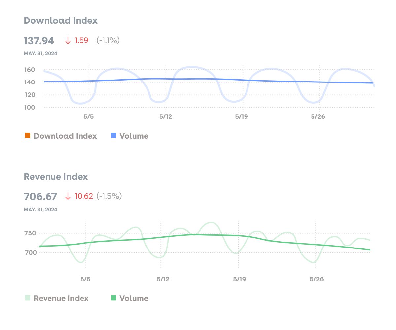Click the Revenue Index heading
Screen dimensions: 396x330
pos(56,177)
